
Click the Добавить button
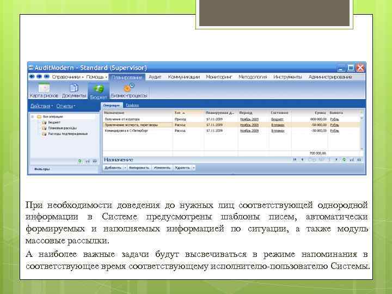[113, 168]
